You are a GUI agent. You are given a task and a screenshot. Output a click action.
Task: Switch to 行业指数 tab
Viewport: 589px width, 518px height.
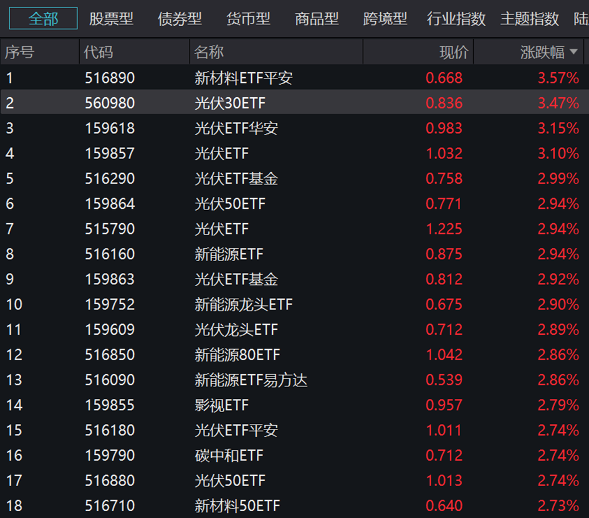[x=456, y=19]
